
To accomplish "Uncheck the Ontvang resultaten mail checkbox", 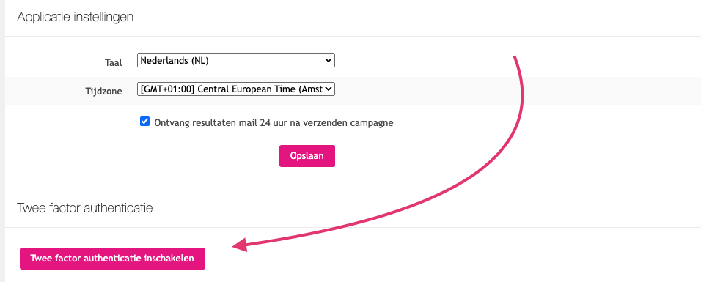I will click(145, 122).
